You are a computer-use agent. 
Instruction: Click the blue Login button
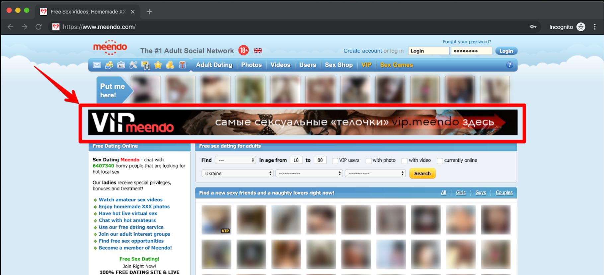coord(506,51)
